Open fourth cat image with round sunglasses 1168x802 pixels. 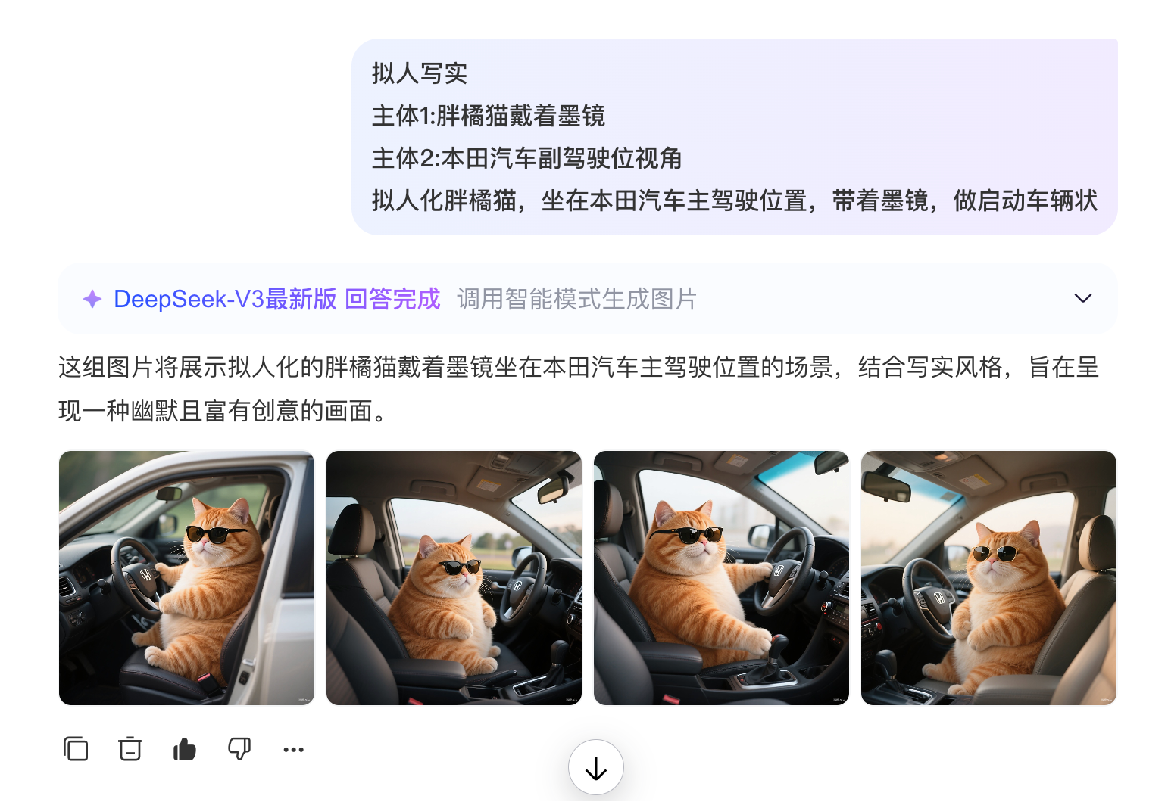coord(988,578)
